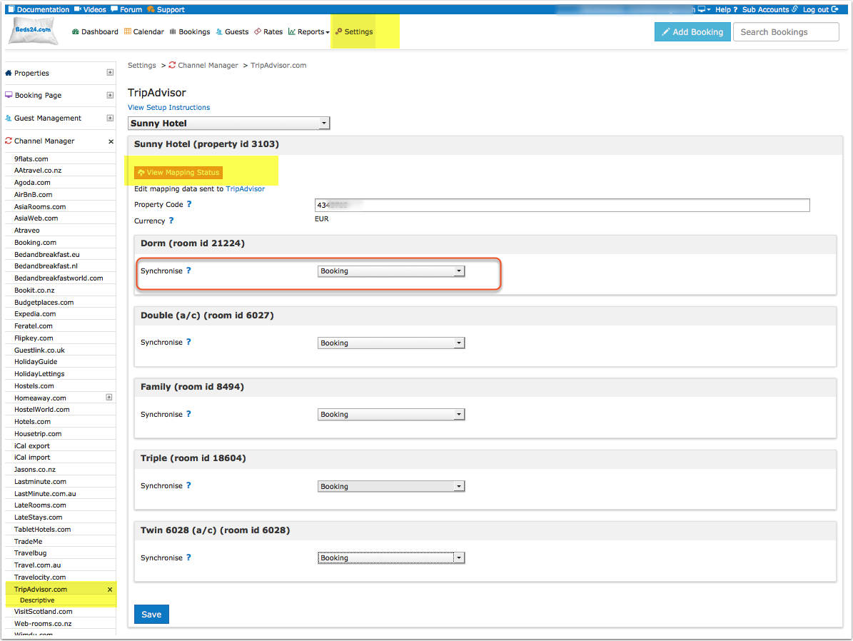Open the Settings menu item
Screen dimensions: 853x641
[x=354, y=32]
